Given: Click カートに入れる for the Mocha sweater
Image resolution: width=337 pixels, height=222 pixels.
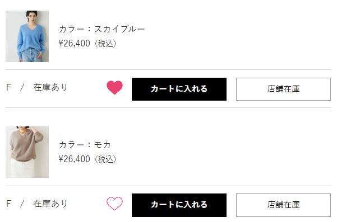Looking at the screenshot, I should click(179, 205).
